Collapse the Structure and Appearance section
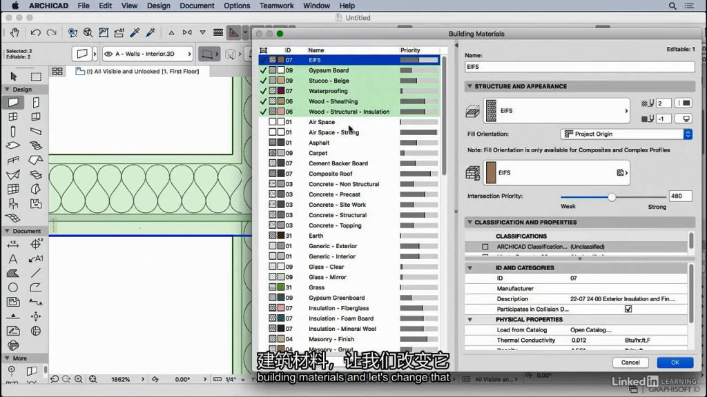This screenshot has height=397, width=707. (469, 86)
